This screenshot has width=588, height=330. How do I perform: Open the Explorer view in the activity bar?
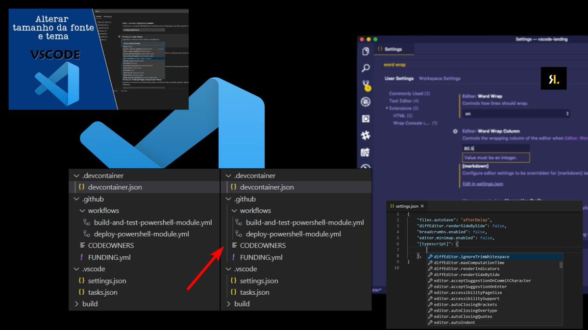click(x=366, y=51)
